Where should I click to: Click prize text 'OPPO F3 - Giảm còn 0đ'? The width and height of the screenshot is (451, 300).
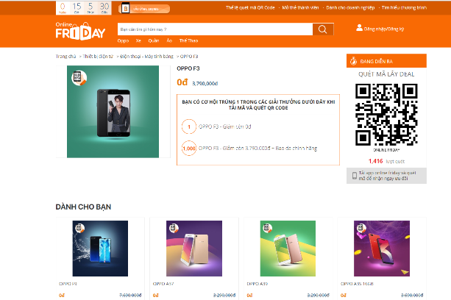pyautogui.click(x=225, y=126)
